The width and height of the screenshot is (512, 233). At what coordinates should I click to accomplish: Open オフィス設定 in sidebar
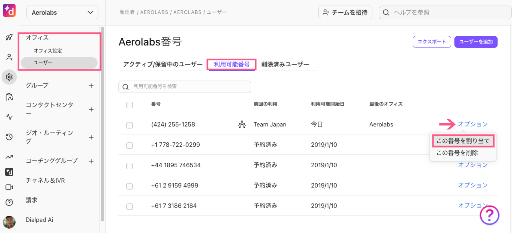[x=48, y=51]
